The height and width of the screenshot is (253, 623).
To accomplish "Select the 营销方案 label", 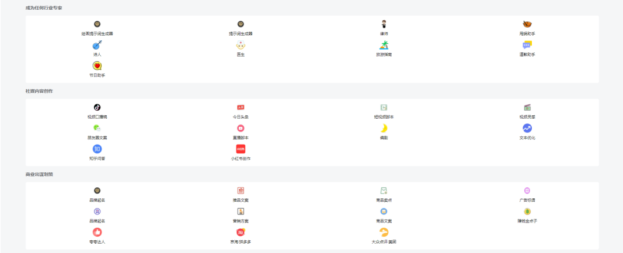I will 241,220.
